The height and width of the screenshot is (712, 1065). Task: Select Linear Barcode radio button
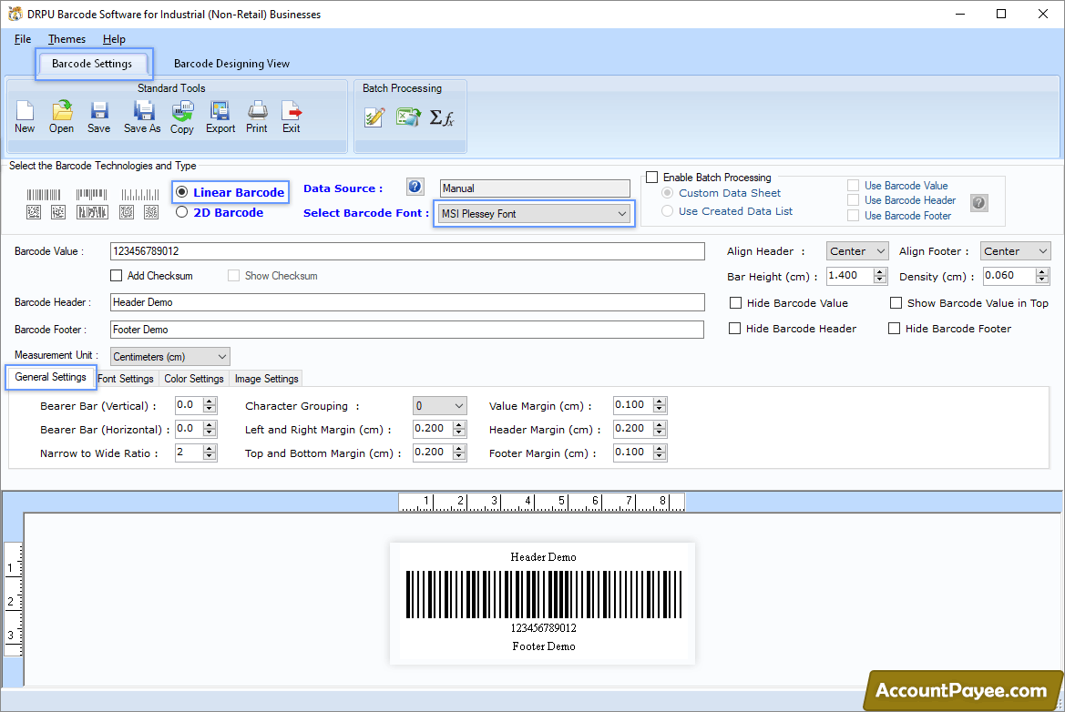tap(181, 192)
